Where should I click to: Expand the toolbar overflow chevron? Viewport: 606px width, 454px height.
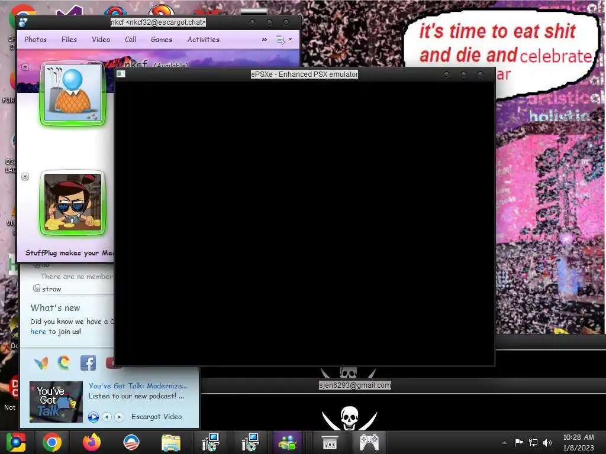tap(265, 40)
